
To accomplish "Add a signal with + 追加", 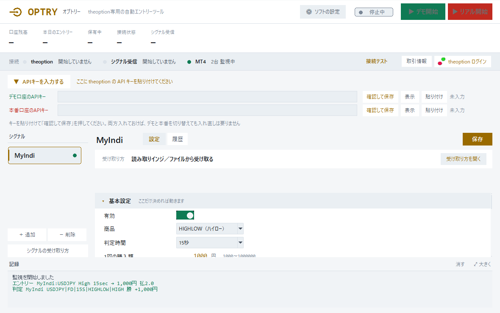I will tap(27, 235).
